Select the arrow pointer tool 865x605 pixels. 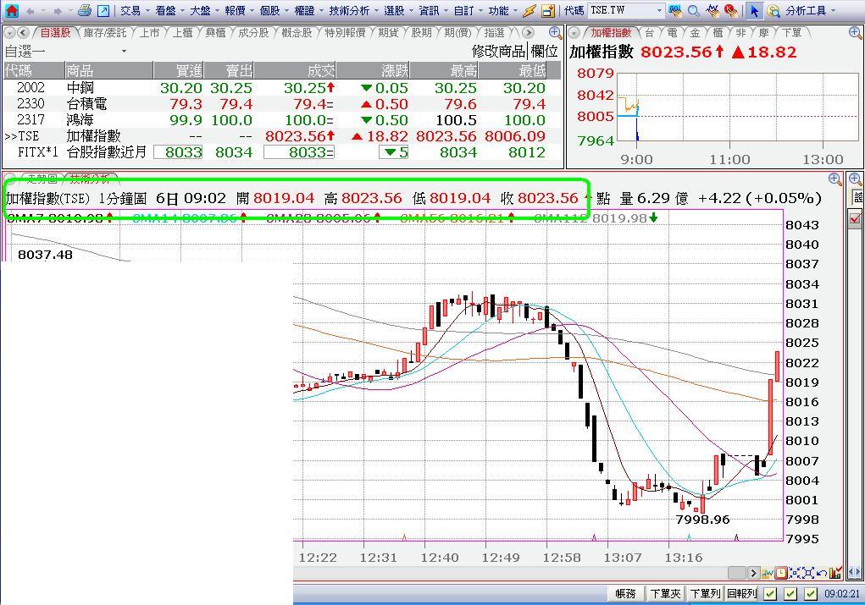754,10
